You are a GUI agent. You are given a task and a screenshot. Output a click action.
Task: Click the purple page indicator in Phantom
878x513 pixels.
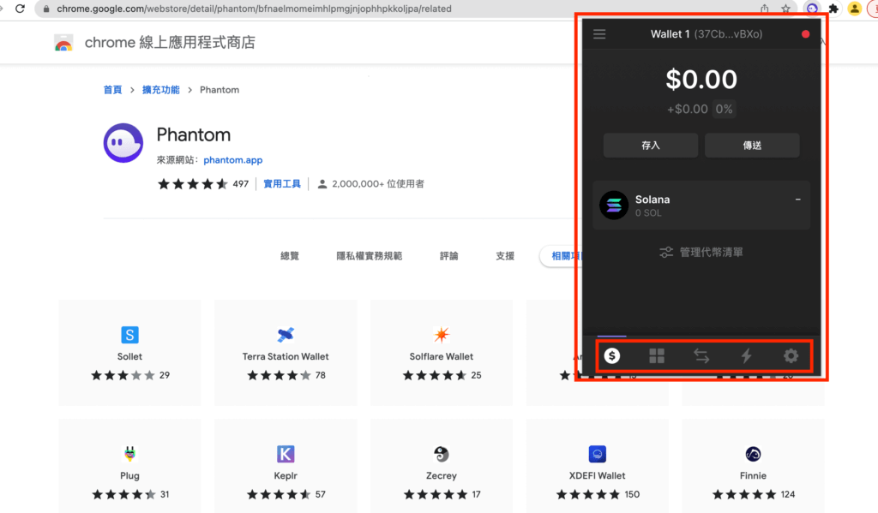point(611,334)
